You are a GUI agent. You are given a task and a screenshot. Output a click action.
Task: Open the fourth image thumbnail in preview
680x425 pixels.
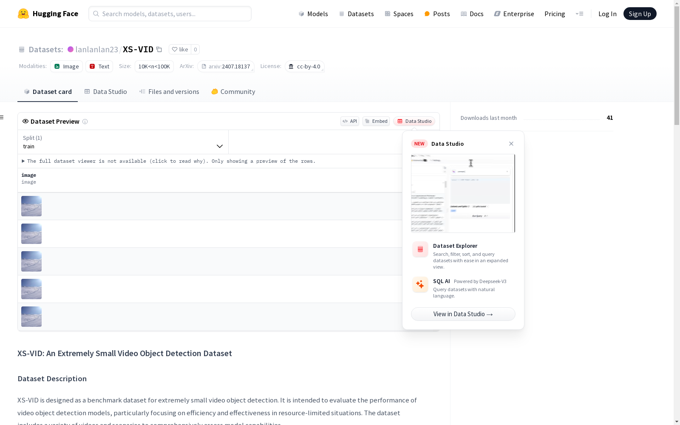31,289
